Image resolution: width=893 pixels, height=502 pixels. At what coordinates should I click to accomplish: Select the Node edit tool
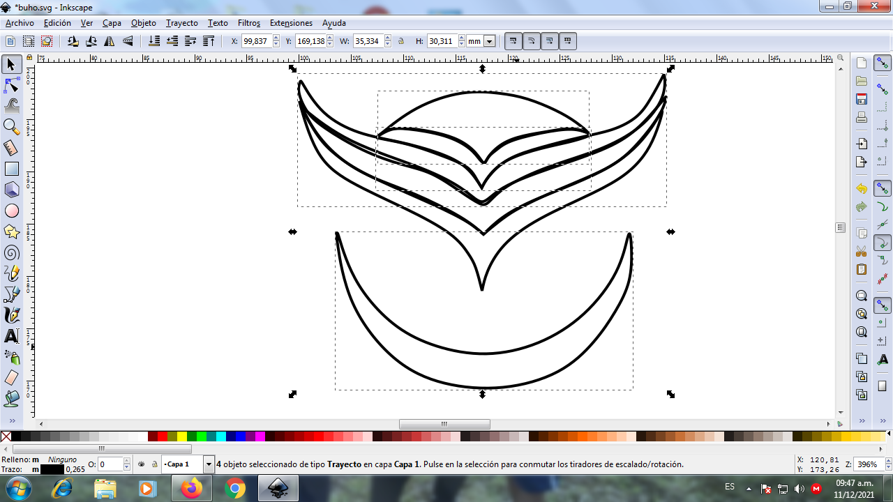click(x=11, y=85)
